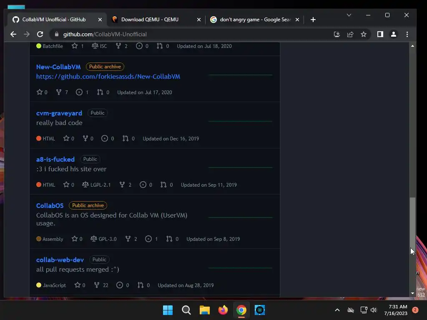
Task: Close the Download QEMU tab
Action: pos(199,20)
